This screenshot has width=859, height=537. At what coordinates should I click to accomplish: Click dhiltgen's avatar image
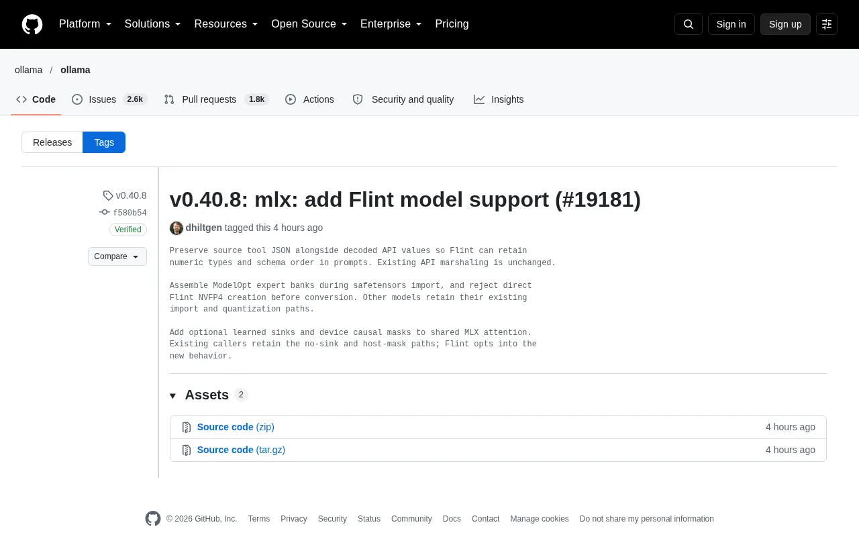176,228
